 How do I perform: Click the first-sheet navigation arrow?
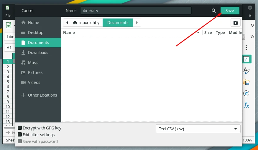coord(14,133)
